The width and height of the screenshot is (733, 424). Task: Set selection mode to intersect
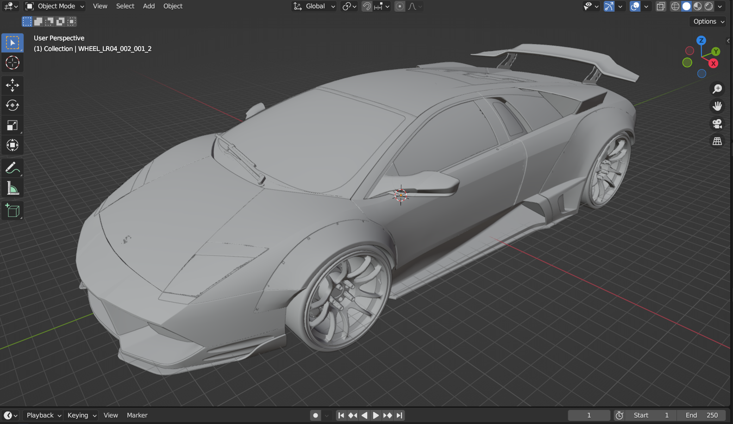coord(72,21)
